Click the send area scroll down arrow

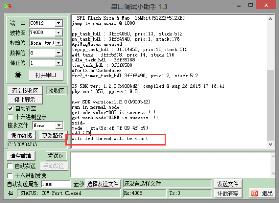click(273, 173)
